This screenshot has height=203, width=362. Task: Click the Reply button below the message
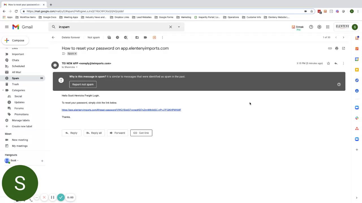[71, 133]
